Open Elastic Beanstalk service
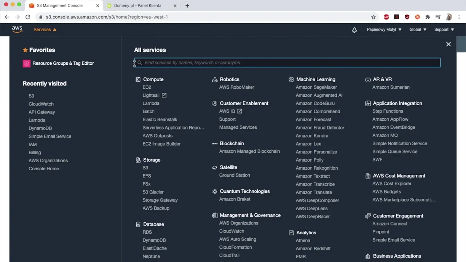The height and width of the screenshot is (262, 466). [x=160, y=119]
